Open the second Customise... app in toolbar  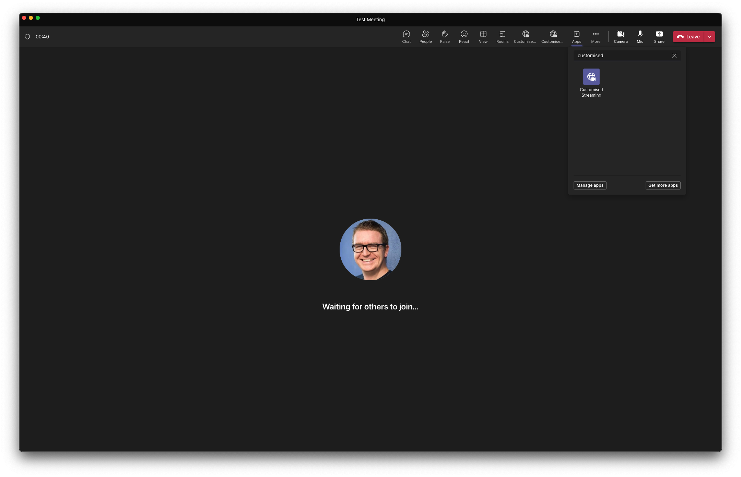pos(552,37)
